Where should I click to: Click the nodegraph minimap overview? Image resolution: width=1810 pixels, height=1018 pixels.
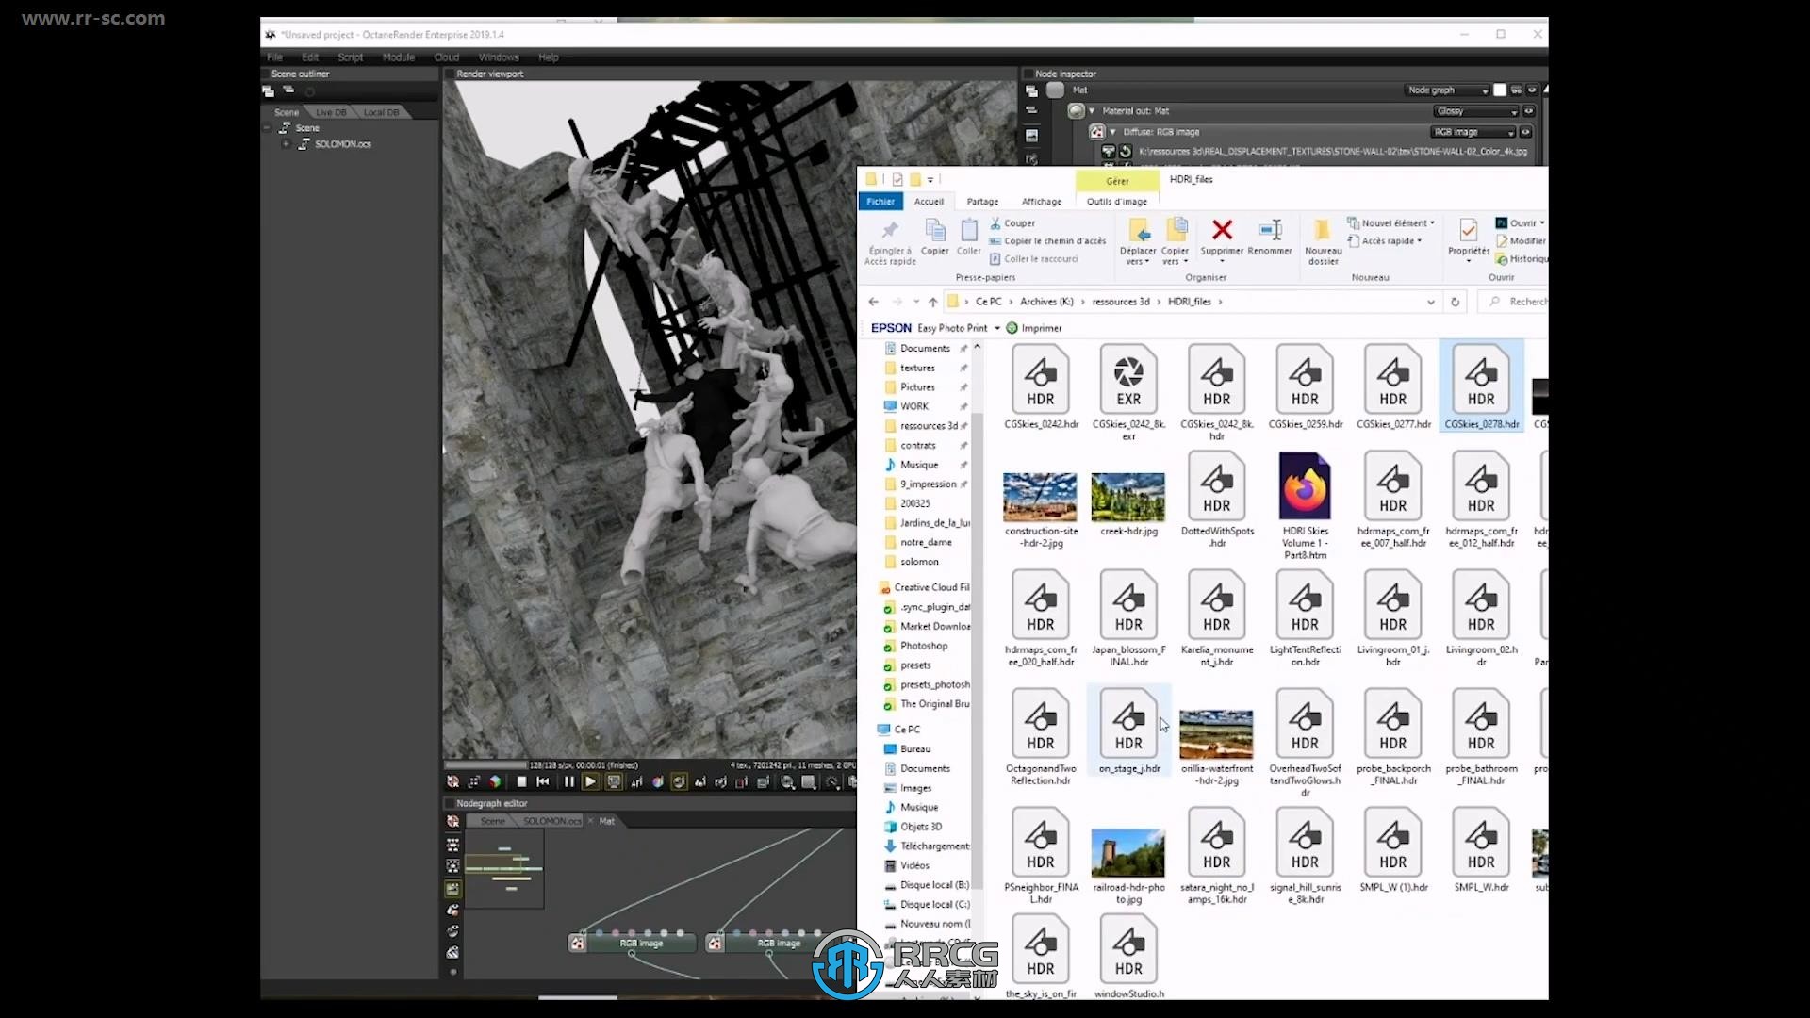(x=504, y=868)
